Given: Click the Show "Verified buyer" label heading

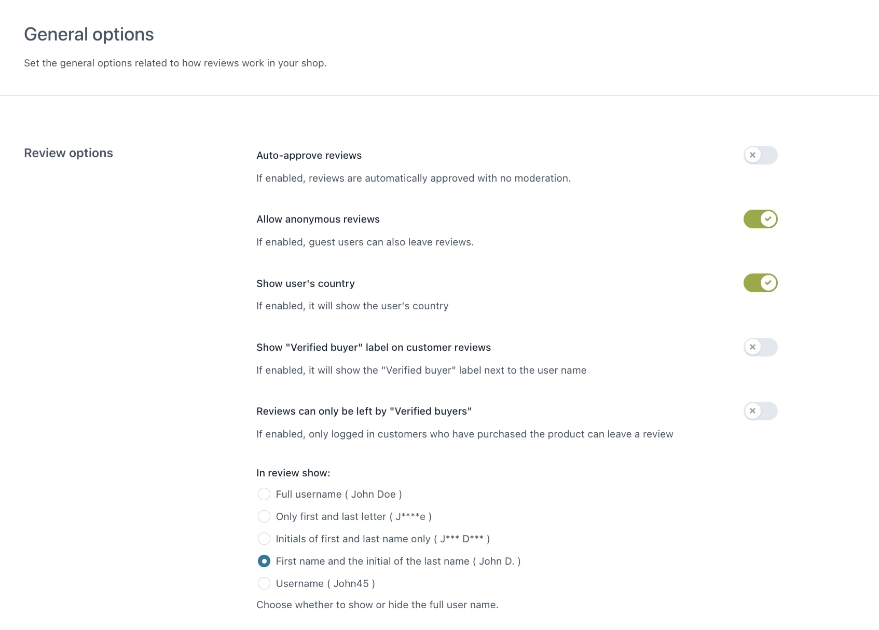Looking at the screenshot, I should [x=373, y=347].
